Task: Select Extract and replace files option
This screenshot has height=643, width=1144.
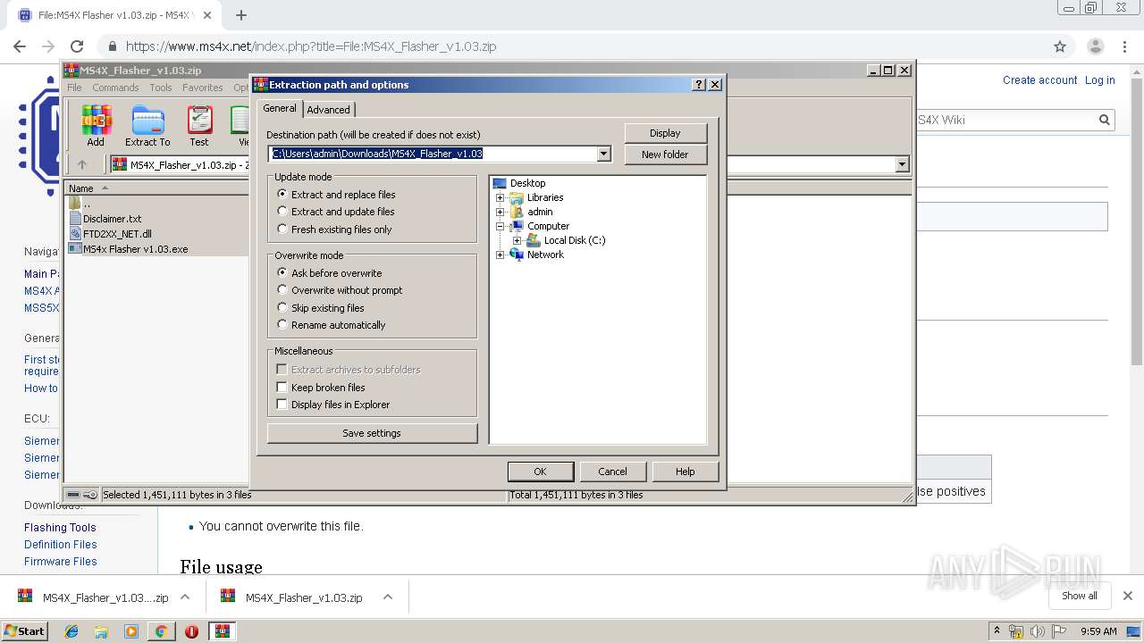Action: point(336,195)
